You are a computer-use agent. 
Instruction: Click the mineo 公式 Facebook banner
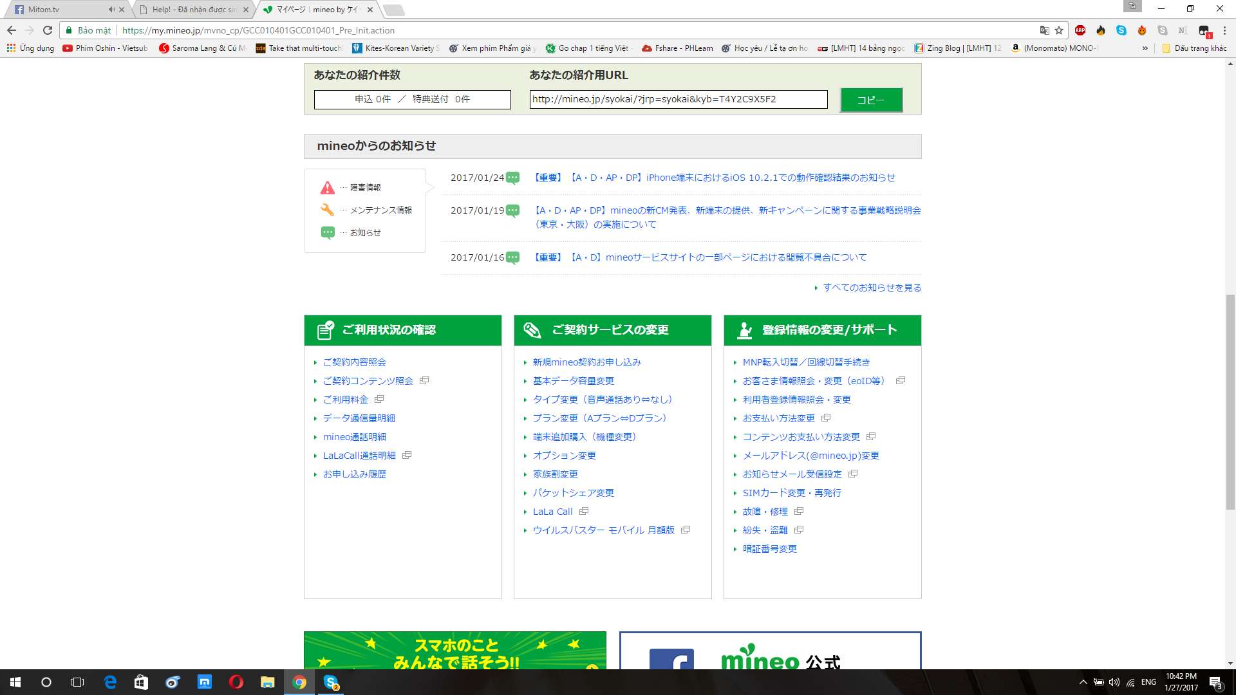pyautogui.click(x=771, y=651)
